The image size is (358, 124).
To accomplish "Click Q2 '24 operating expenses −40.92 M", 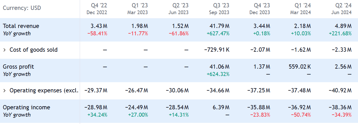I will coord(340,91).
